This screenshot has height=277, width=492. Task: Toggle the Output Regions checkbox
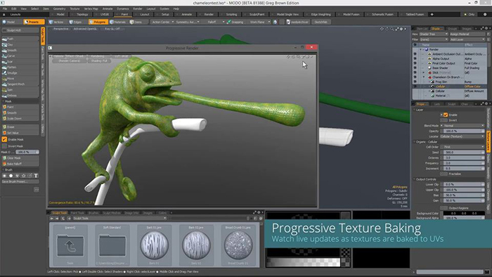[x=444, y=208]
